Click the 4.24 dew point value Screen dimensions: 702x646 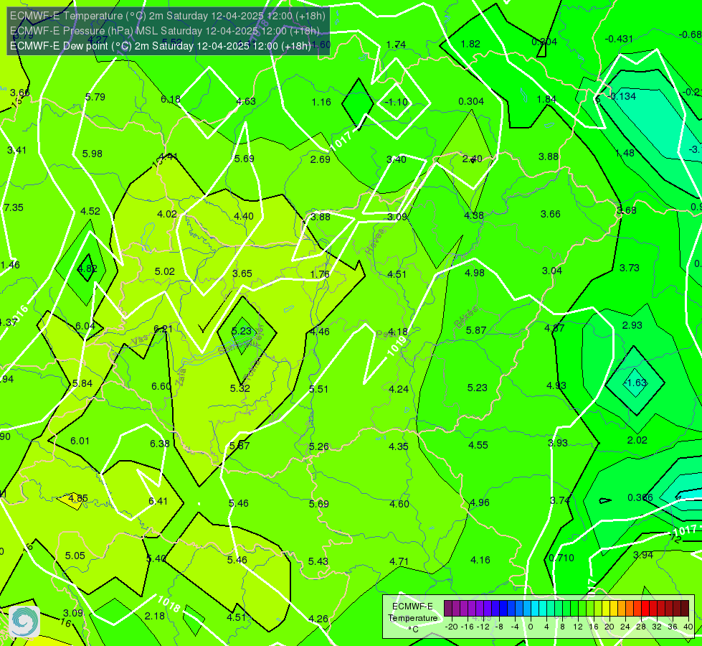(x=399, y=388)
